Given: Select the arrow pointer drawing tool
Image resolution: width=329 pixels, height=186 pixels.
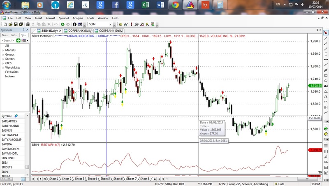Looking at the screenshot, I should point(326,33).
